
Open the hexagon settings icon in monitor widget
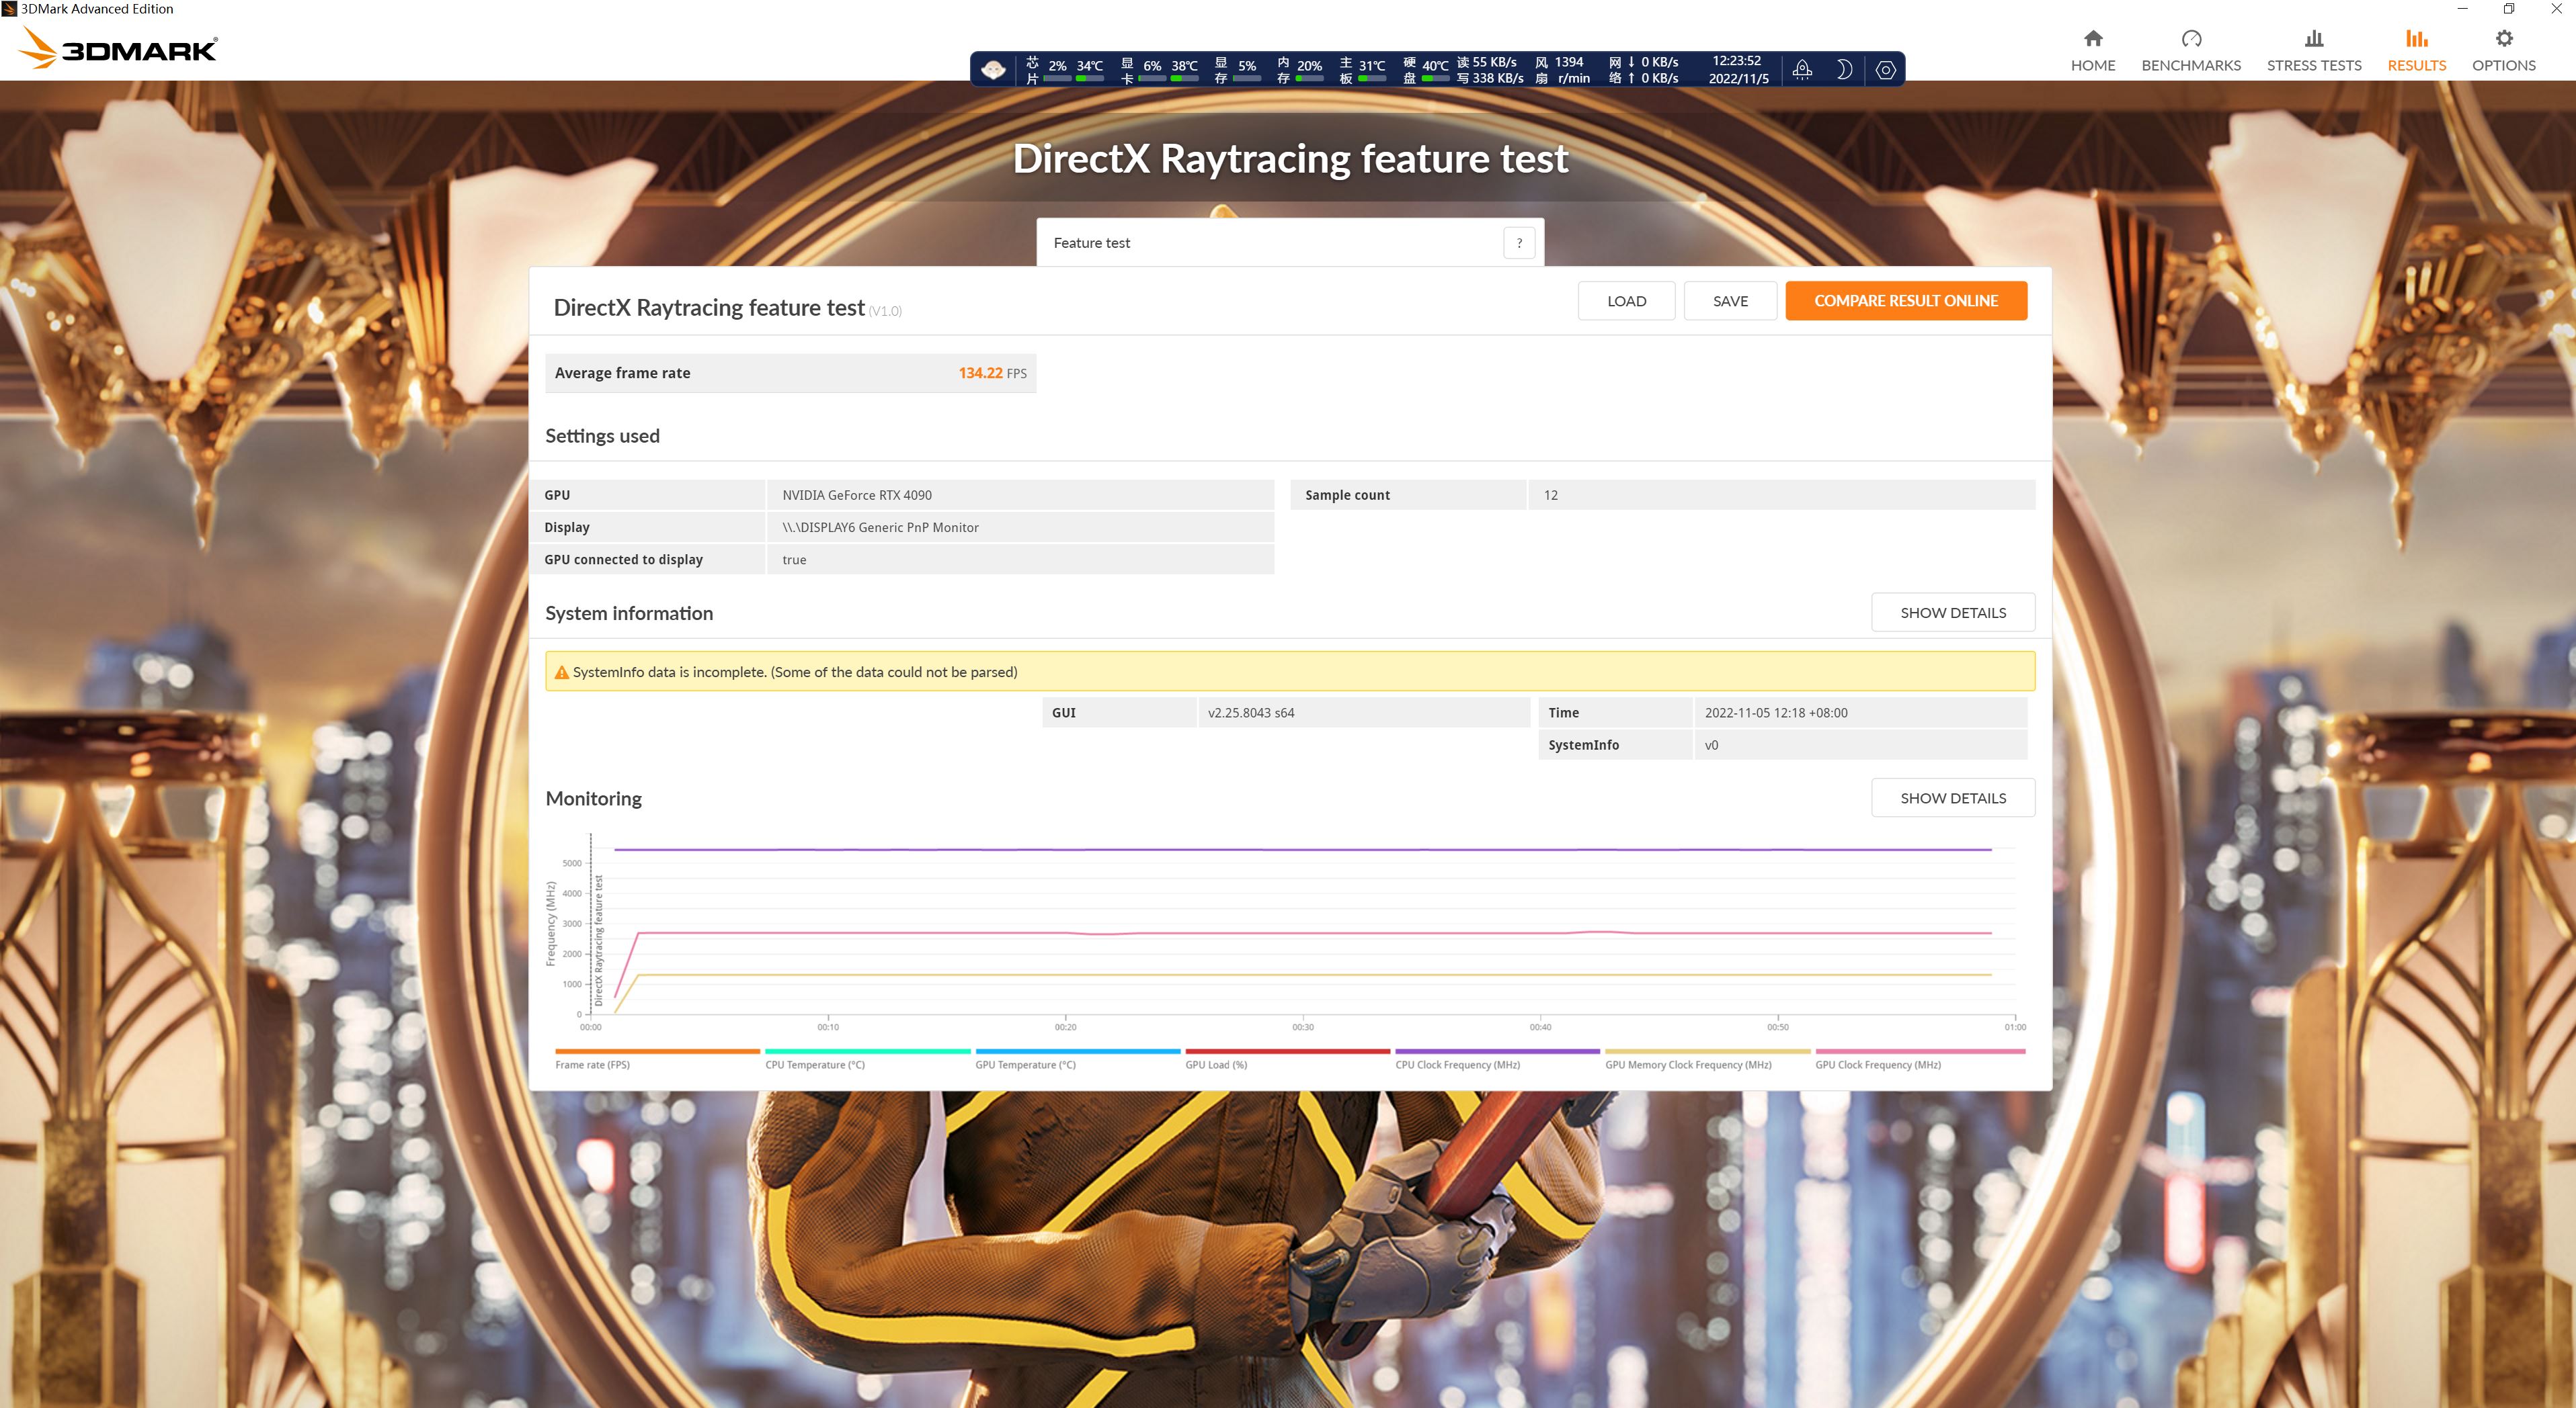pos(1885,70)
